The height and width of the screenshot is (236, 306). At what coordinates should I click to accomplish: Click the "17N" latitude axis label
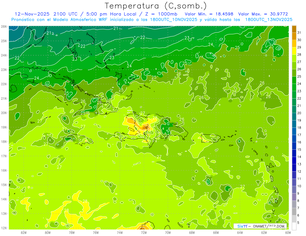coord(4,156)
